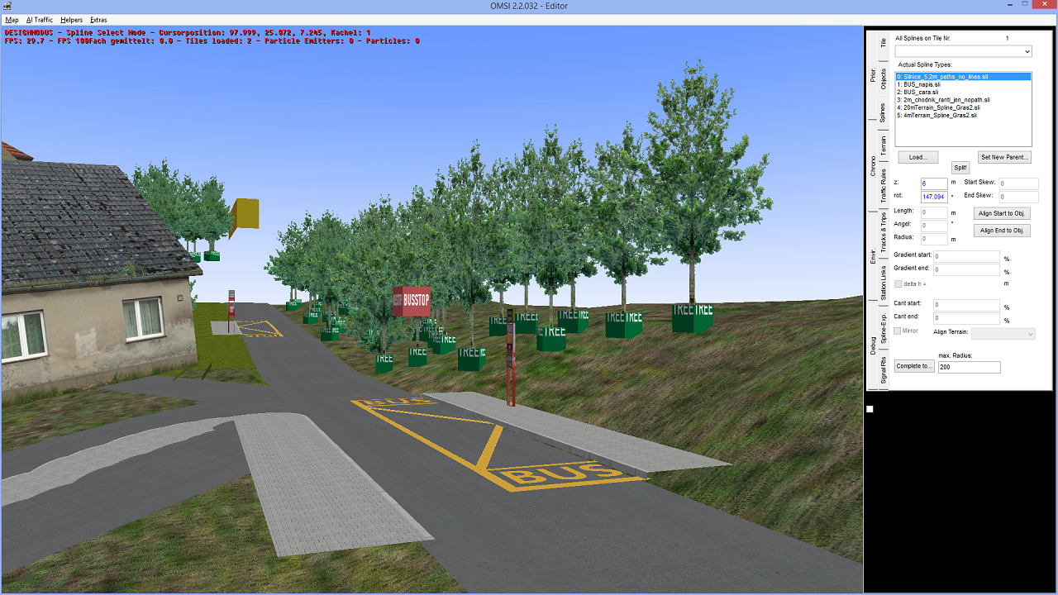Select BUS_cara.sli in spline list

(x=920, y=92)
